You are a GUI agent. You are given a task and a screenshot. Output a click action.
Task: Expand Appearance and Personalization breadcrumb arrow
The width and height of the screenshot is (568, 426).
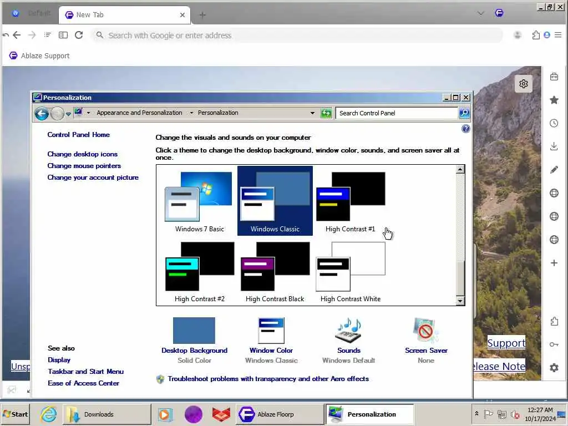pyautogui.click(x=191, y=113)
